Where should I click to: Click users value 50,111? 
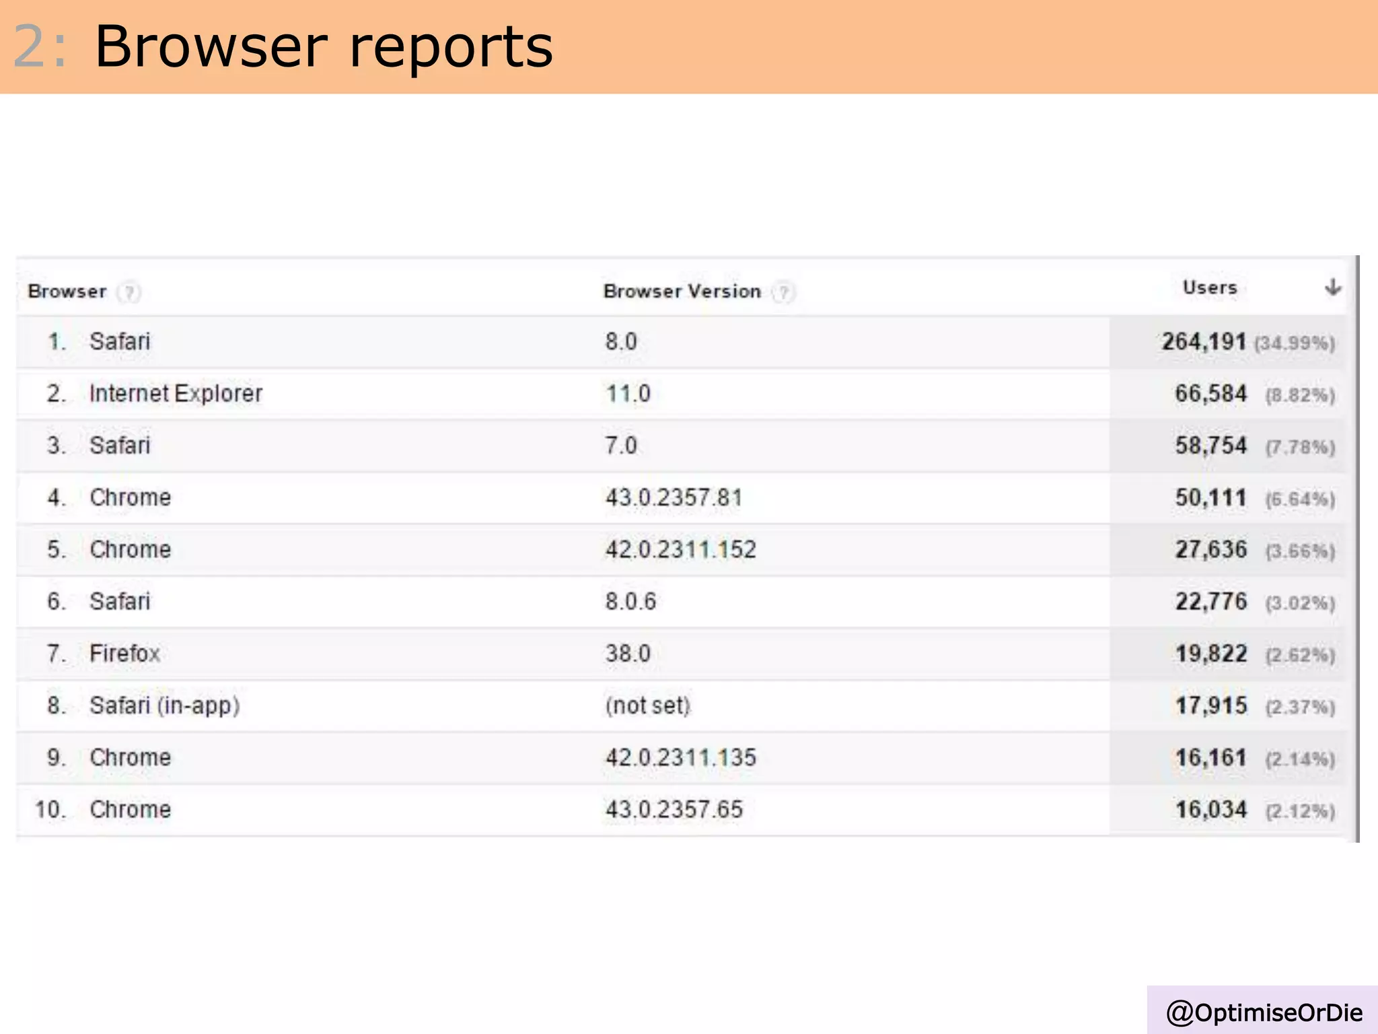tap(1210, 497)
